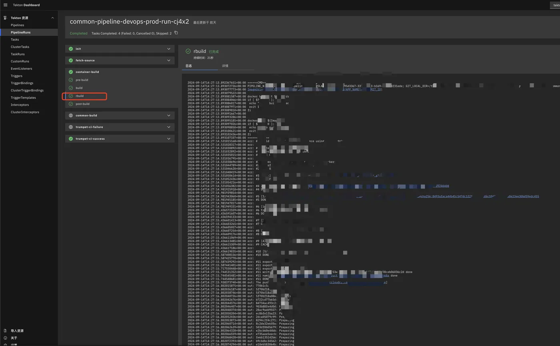Screen dimensions: 560x346
Task: Collapse the Tekton resources nav section
Action: pos(52,18)
